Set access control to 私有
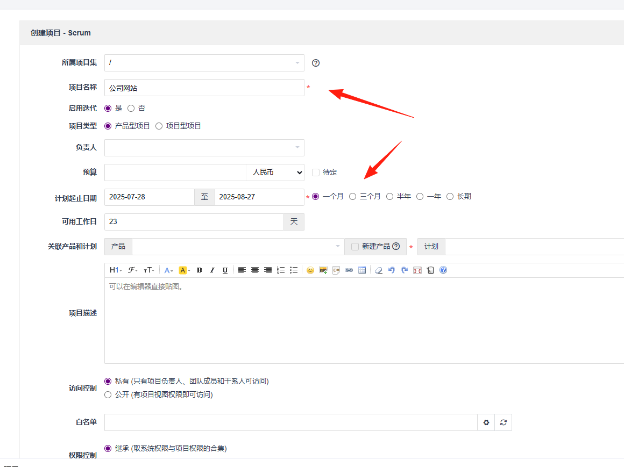Viewport: 624px width, 467px height. (x=108, y=381)
